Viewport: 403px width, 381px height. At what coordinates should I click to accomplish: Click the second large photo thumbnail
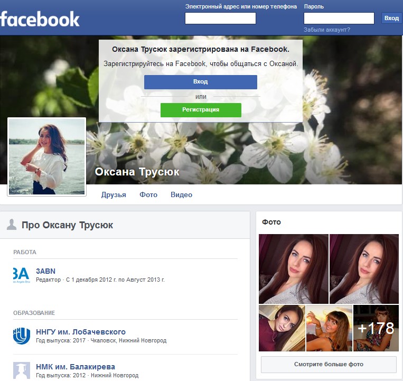tap(364, 269)
